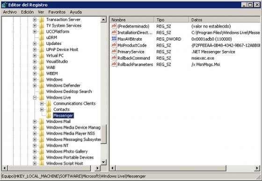The height and width of the screenshot is (181, 262).
Task: Expand the Windows Defender key
Action: pos(35,86)
